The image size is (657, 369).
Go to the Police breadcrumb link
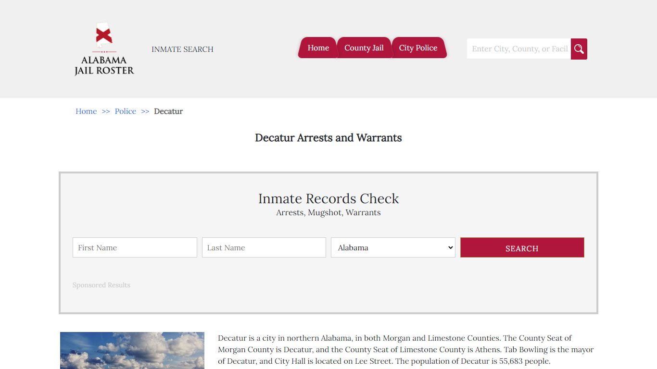pos(126,111)
